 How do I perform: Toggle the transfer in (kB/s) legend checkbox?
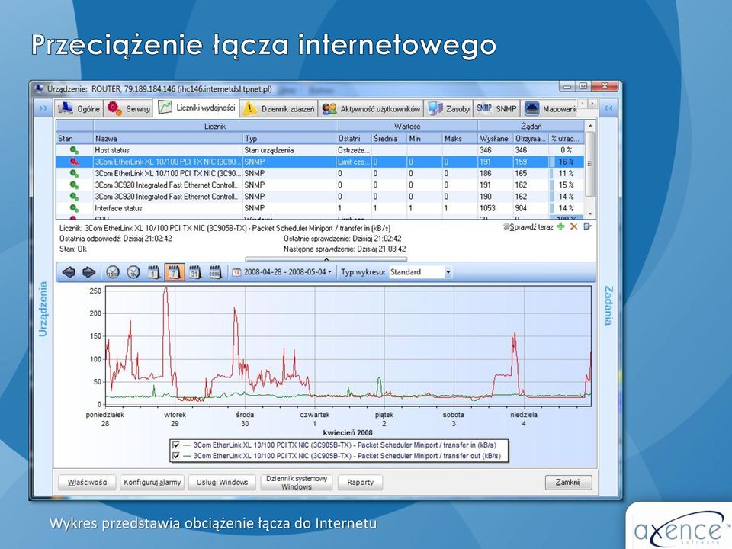[176, 445]
